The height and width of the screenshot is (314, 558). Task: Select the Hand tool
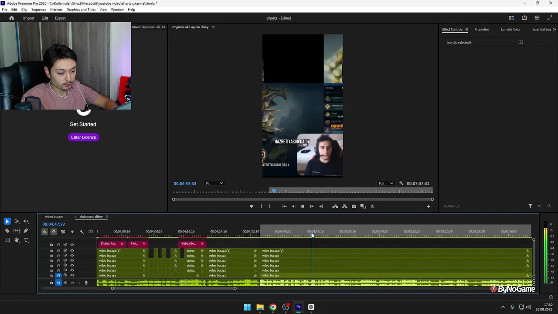coord(17,240)
